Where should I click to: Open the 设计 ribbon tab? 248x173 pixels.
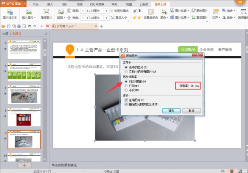[x=65, y=4]
